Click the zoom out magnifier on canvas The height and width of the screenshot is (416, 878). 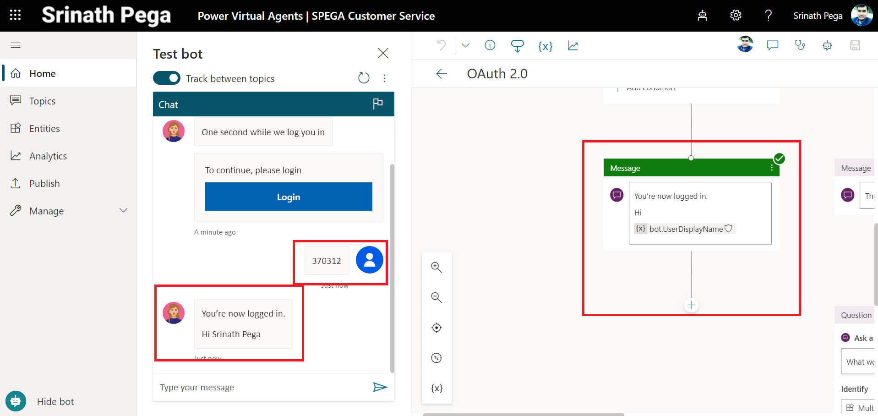point(436,298)
